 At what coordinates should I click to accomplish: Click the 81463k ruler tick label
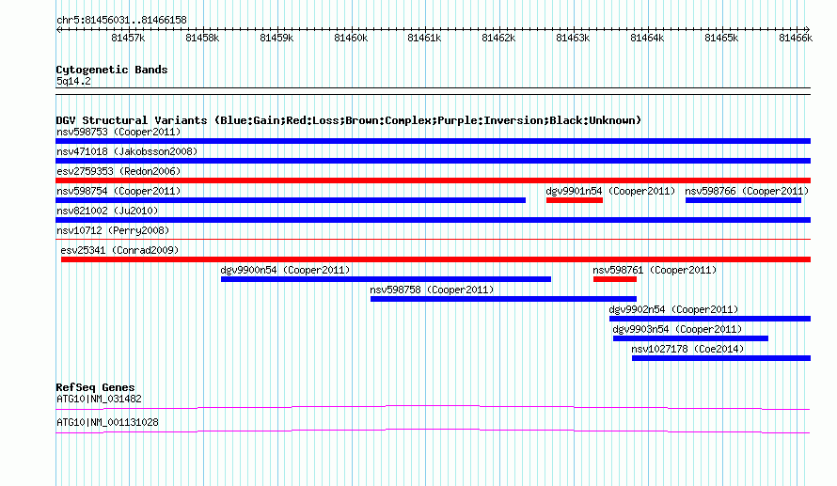pyautogui.click(x=573, y=38)
